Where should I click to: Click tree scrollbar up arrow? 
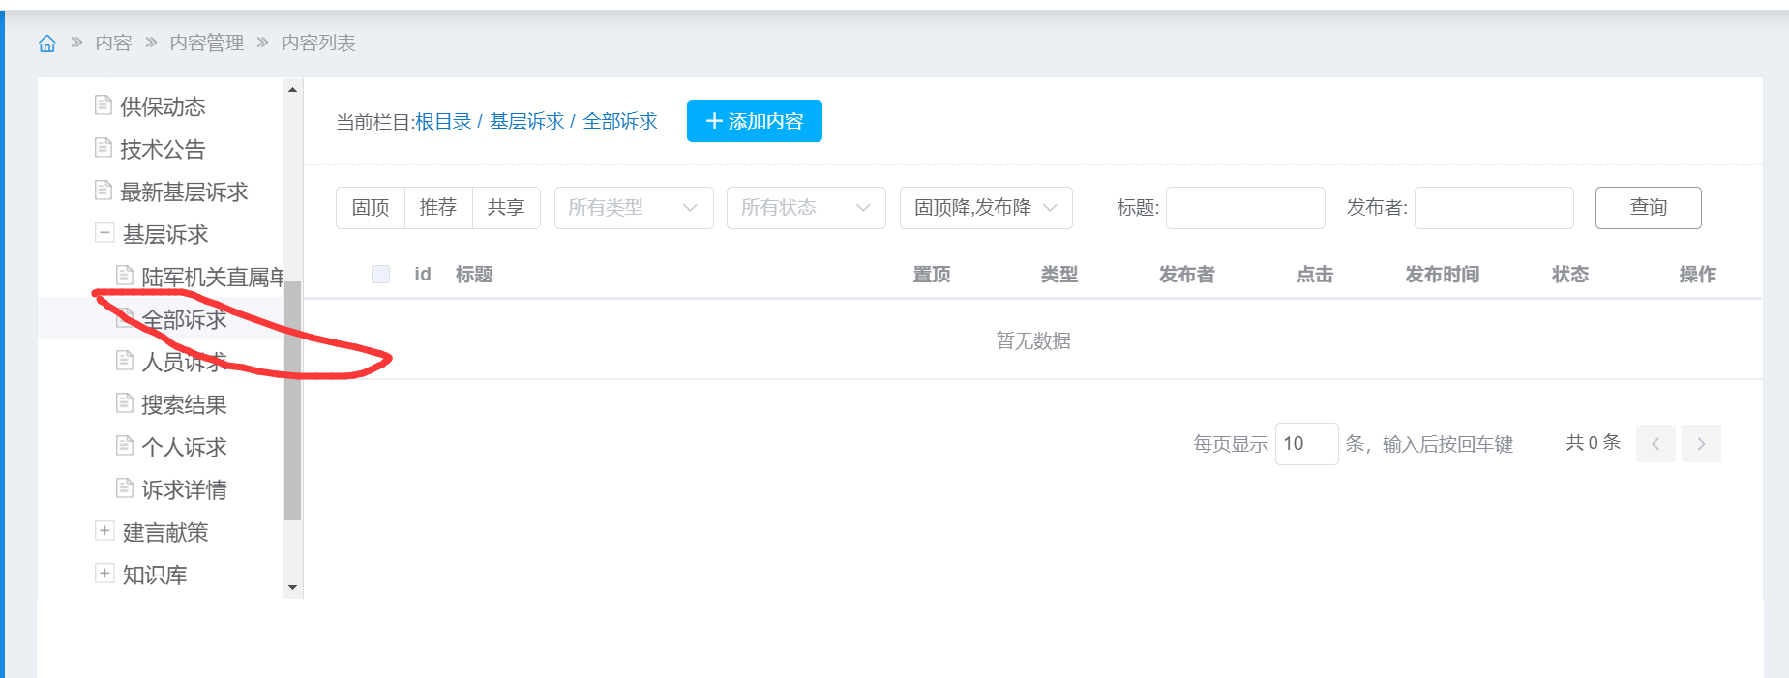point(292,89)
